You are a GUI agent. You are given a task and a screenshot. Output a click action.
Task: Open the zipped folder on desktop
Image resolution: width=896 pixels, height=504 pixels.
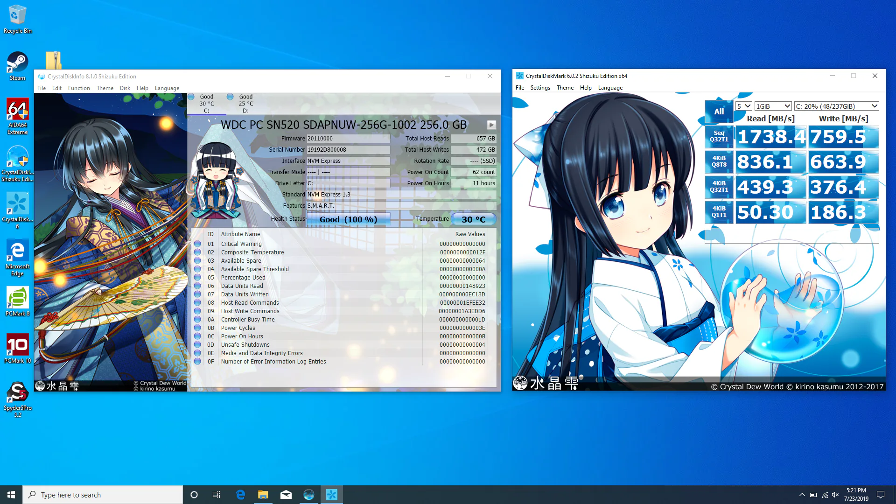[x=53, y=60]
